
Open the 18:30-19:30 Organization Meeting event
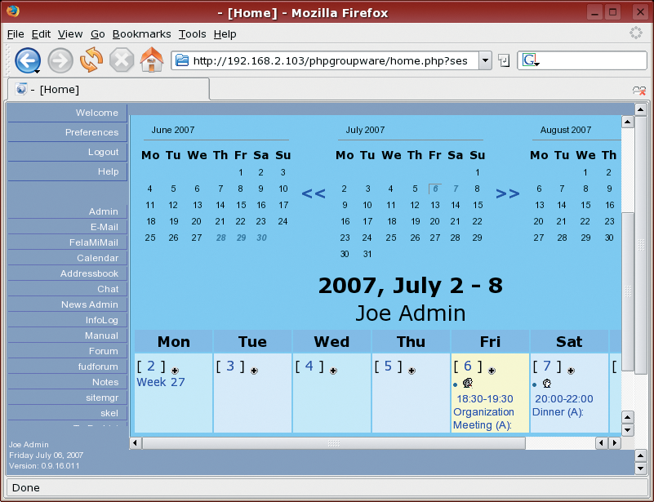click(x=484, y=412)
